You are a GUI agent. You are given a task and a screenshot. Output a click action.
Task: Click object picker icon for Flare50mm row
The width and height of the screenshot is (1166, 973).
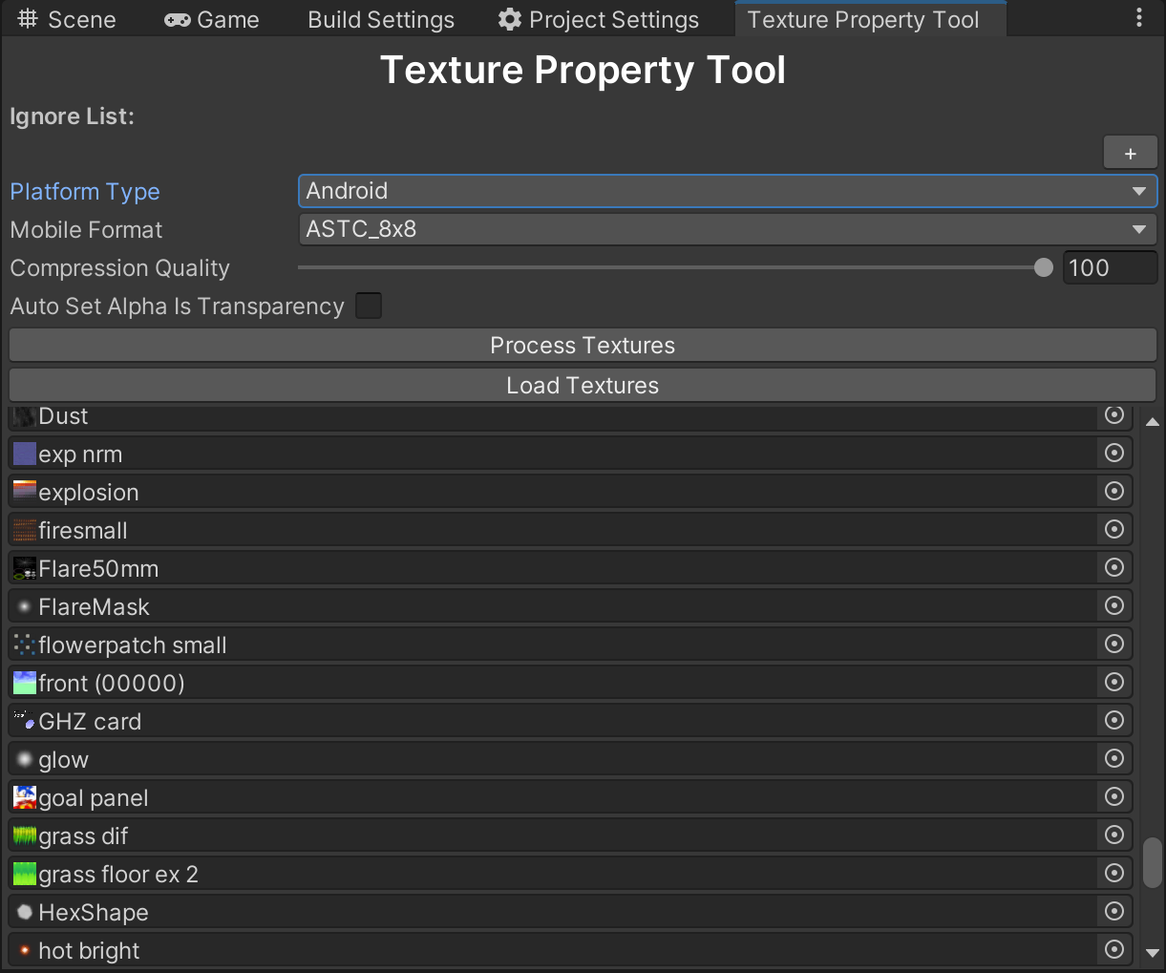tap(1113, 567)
